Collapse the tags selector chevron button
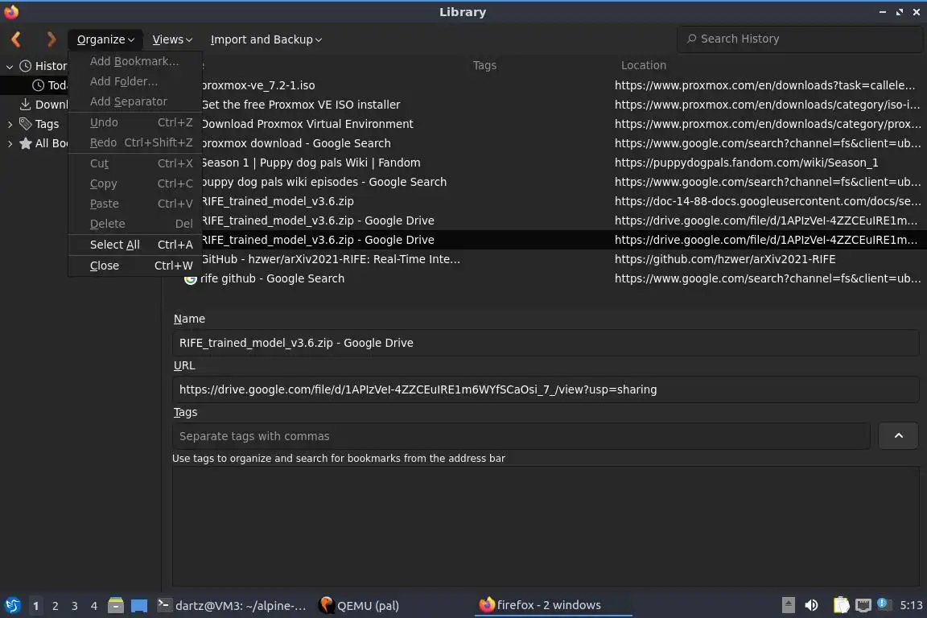The height and width of the screenshot is (618, 927). click(x=898, y=436)
